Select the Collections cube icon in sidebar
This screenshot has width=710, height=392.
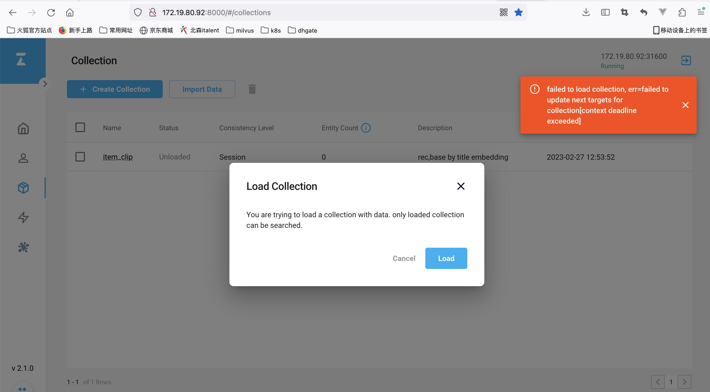click(23, 188)
